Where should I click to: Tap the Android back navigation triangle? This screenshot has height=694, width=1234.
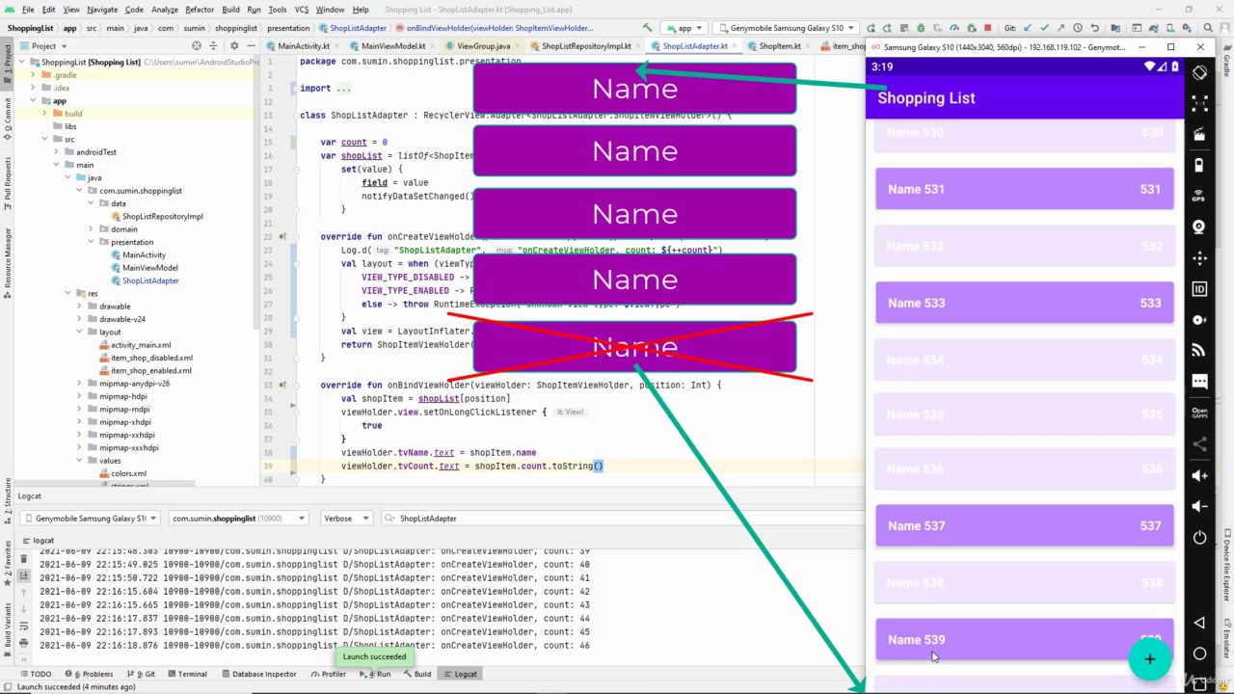pyautogui.click(x=1199, y=623)
